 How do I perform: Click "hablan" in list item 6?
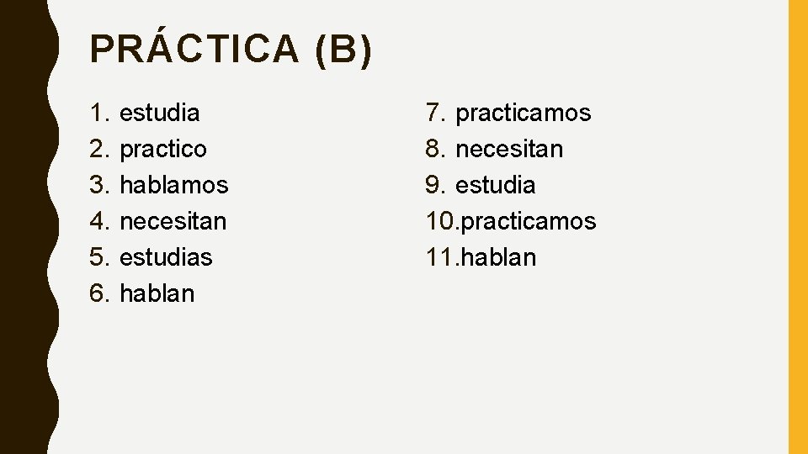coord(157,293)
